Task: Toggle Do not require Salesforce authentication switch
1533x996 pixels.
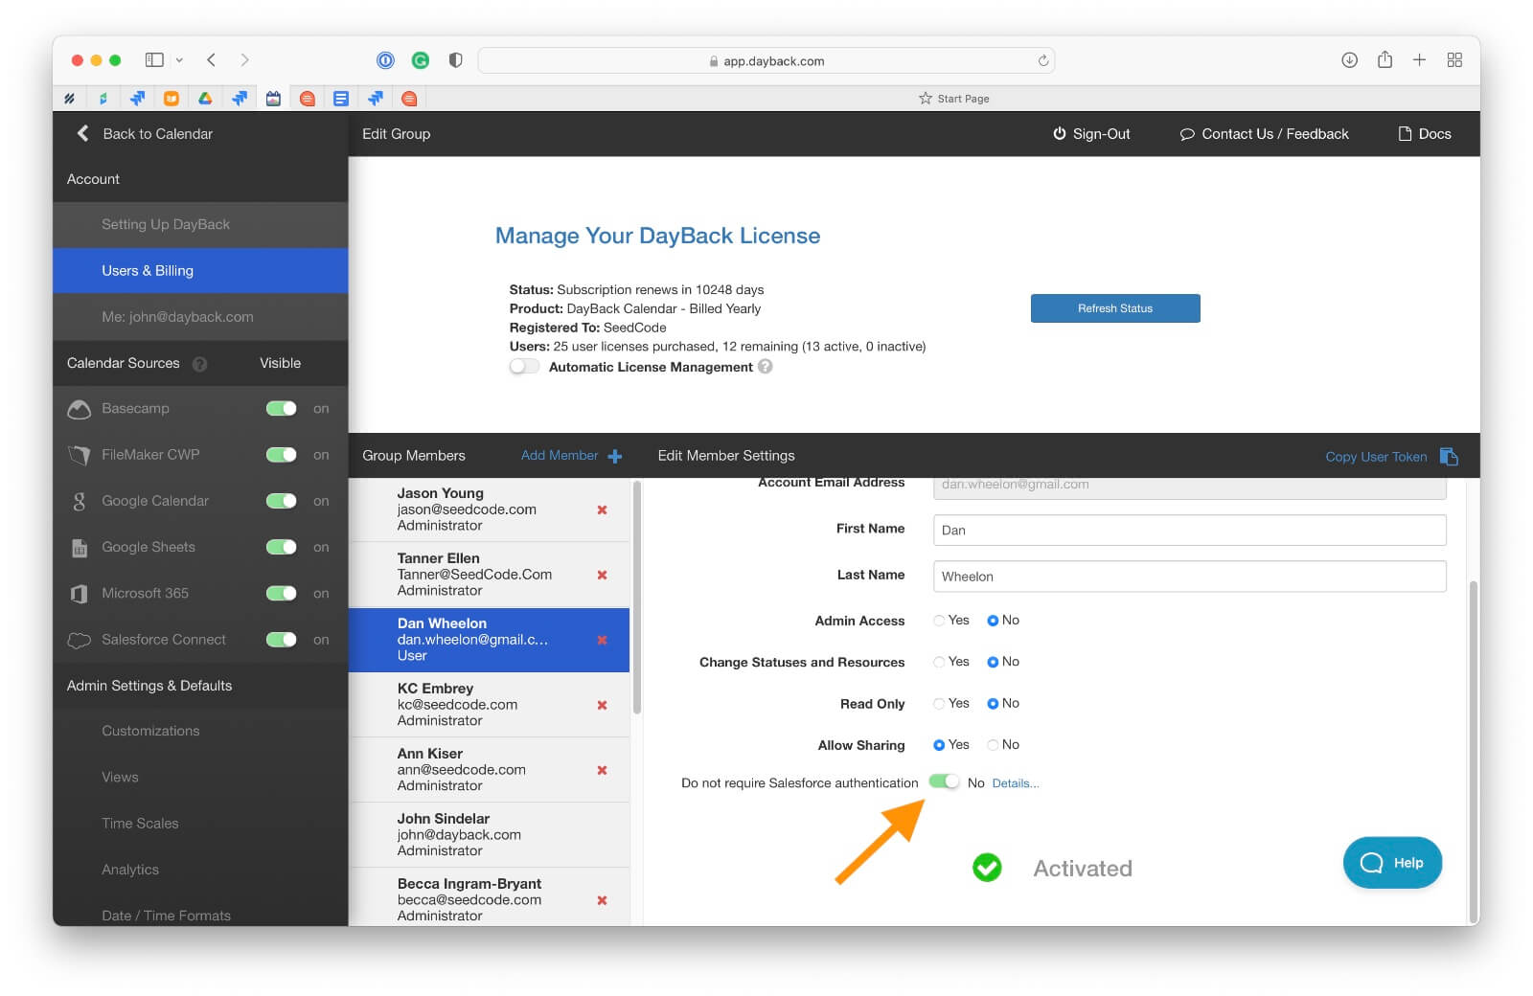Action: (944, 782)
